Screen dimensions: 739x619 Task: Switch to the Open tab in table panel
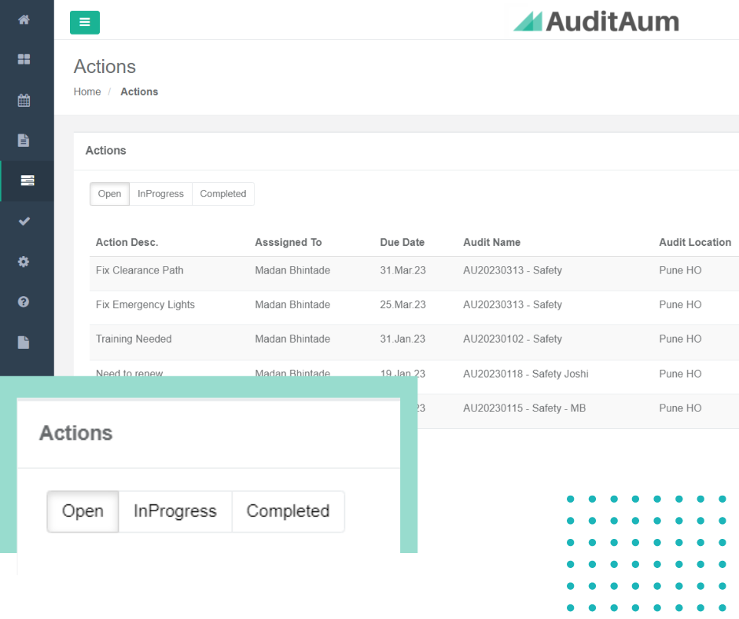(x=109, y=194)
